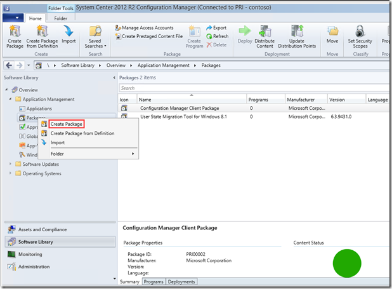Viewport: 392px width, 289px height.
Task: Select Overview in the tree
Action: coord(25,90)
